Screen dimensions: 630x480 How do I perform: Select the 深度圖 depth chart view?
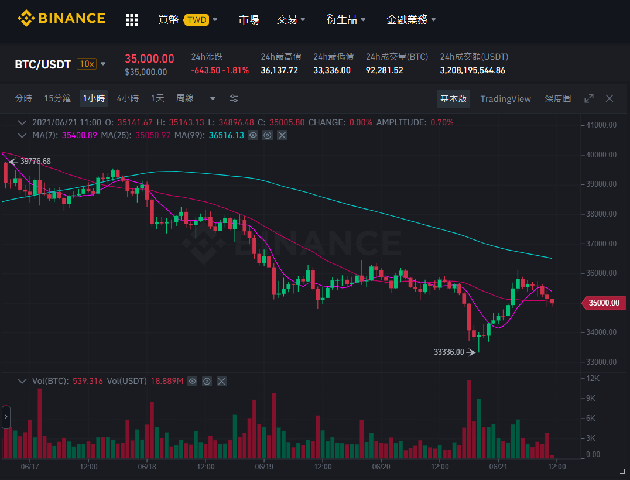(557, 99)
